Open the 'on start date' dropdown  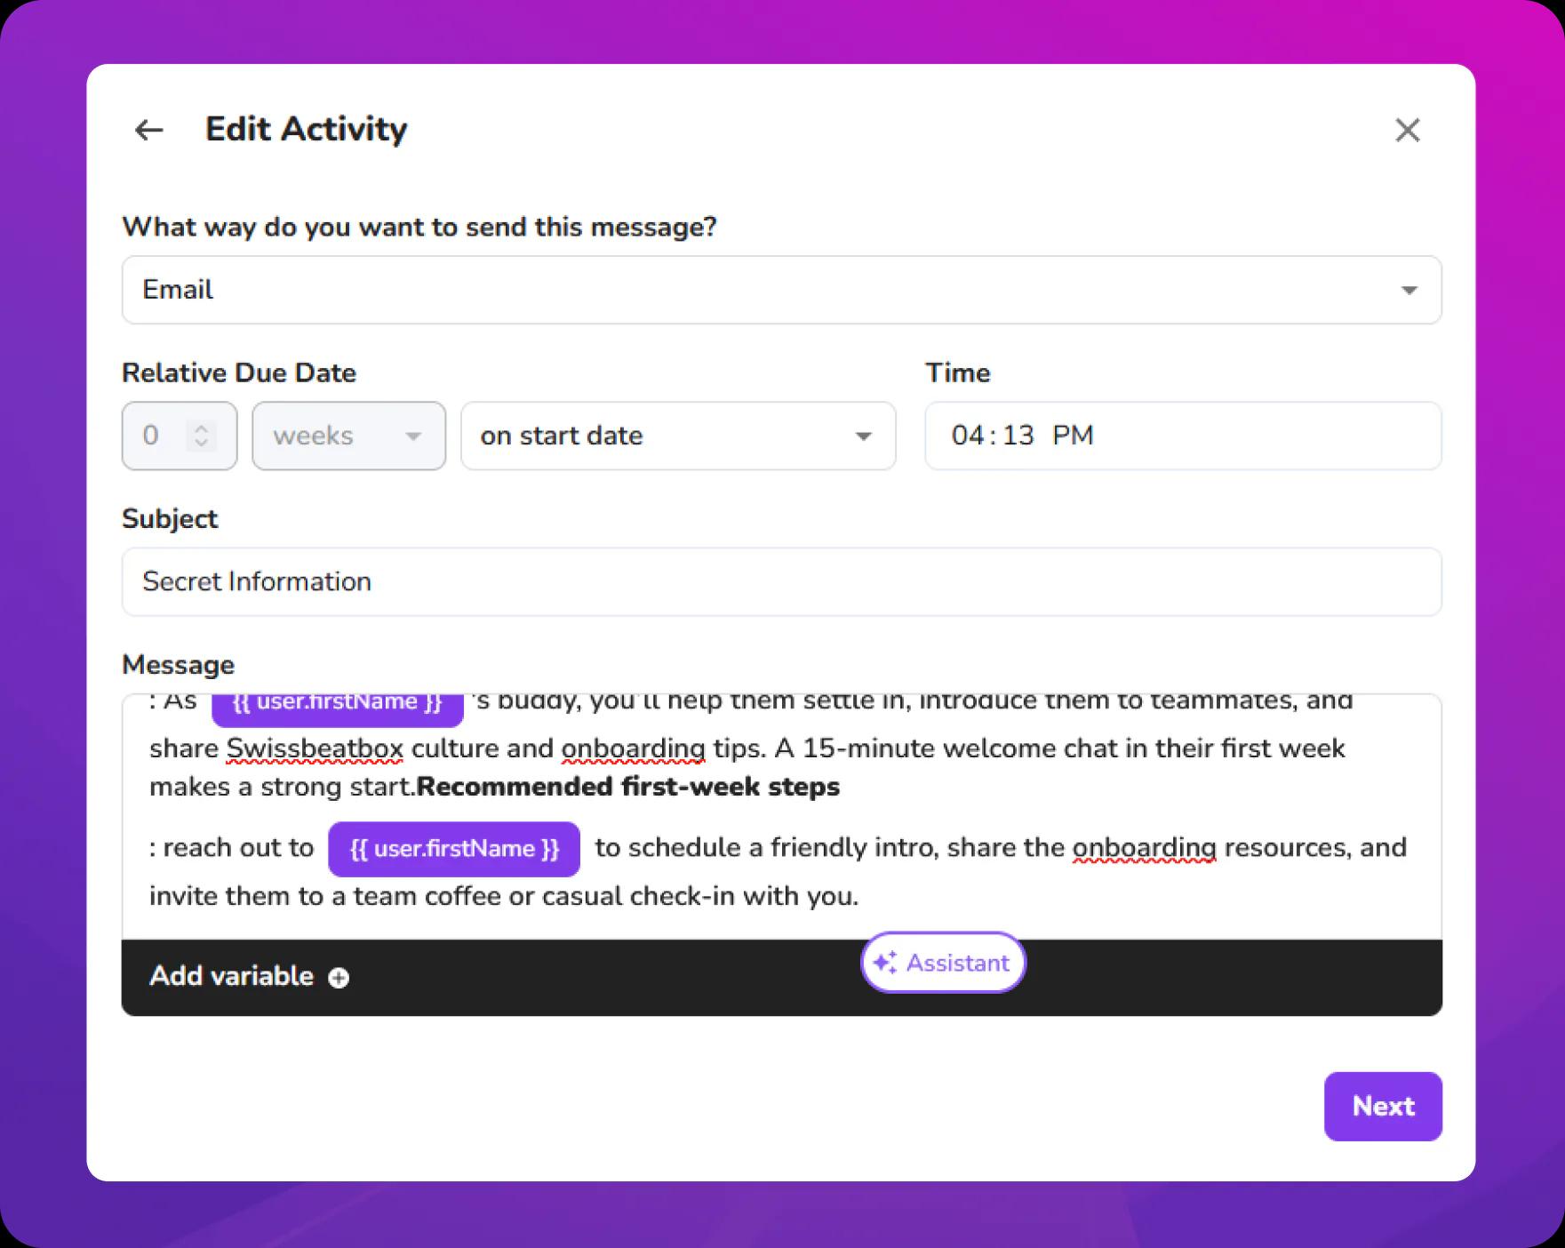point(677,436)
